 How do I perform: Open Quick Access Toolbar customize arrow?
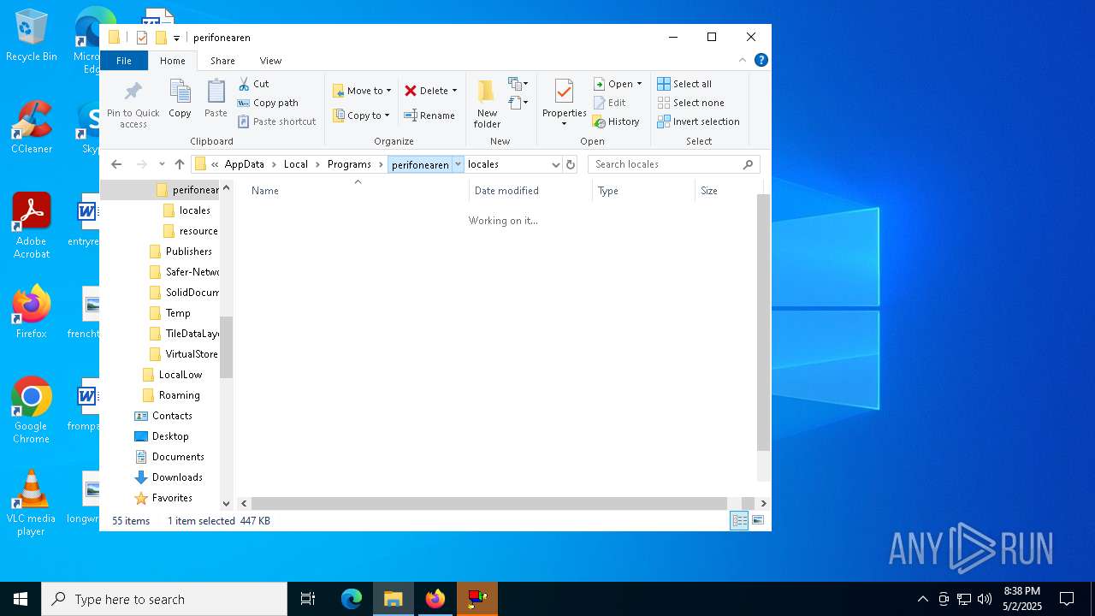pos(176,38)
